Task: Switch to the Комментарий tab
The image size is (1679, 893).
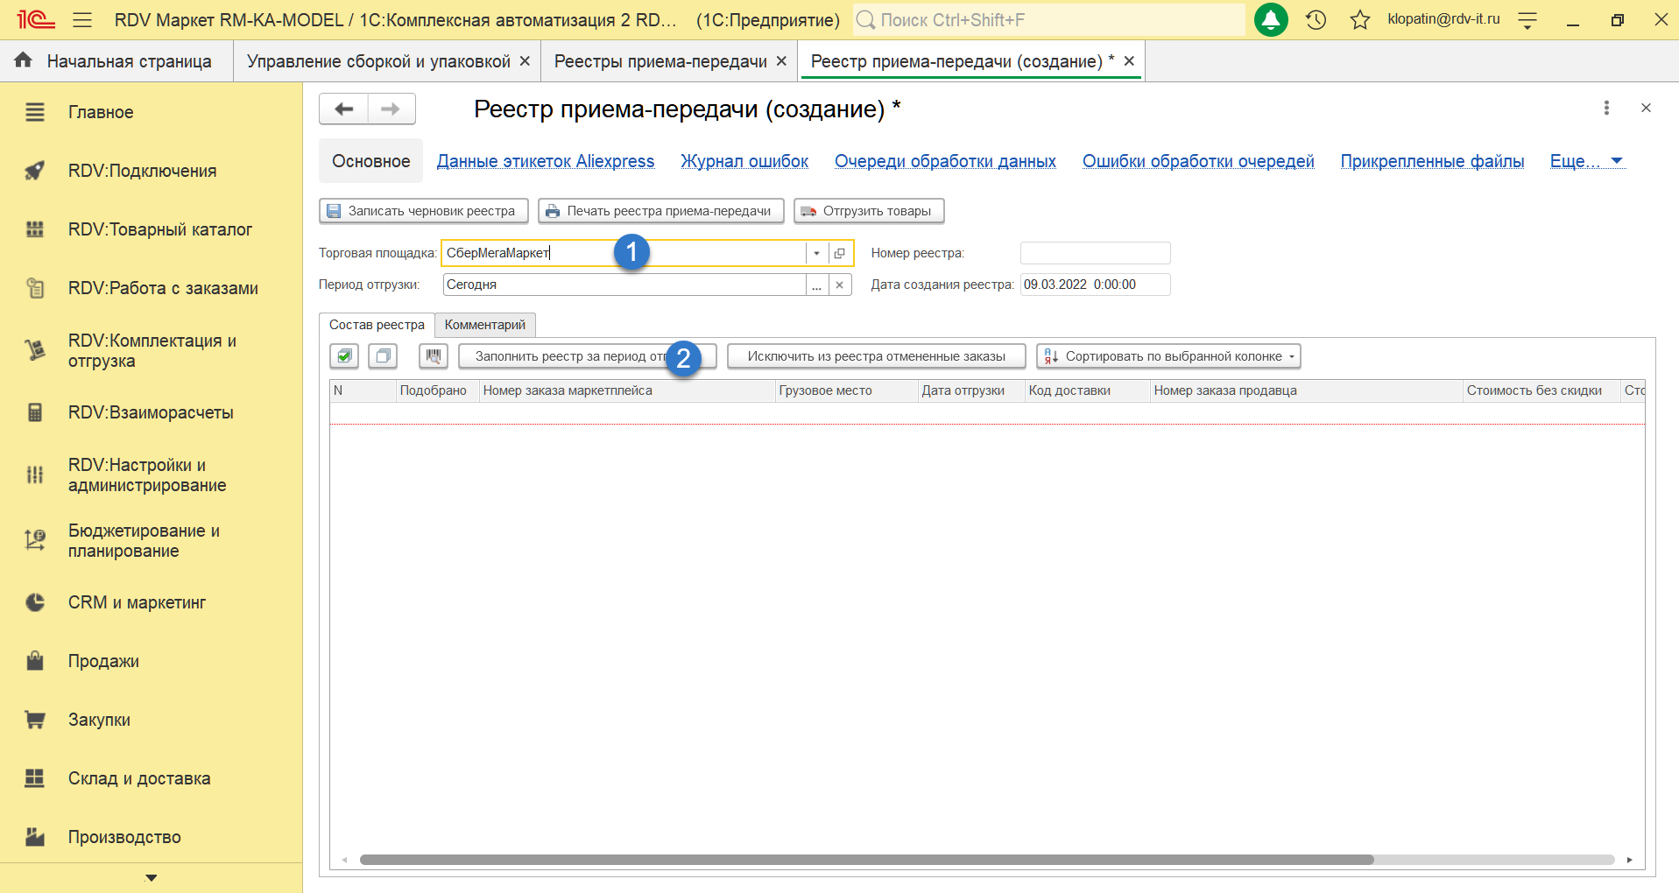Action: point(484,325)
